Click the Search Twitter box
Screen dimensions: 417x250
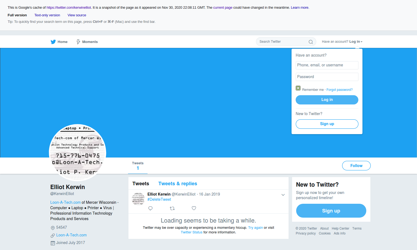pos(286,42)
